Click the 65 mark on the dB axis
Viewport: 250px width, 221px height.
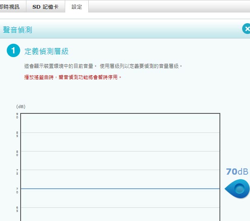pos(17,209)
